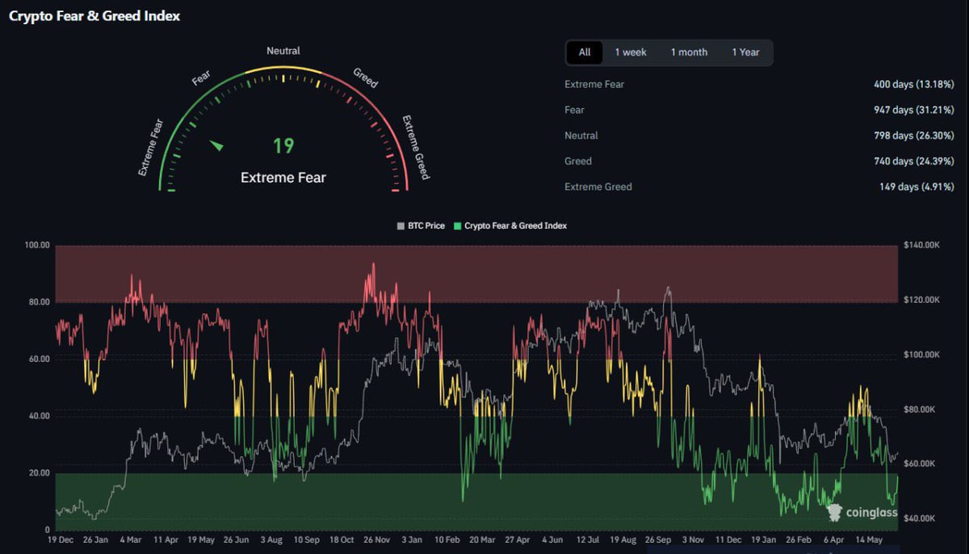The width and height of the screenshot is (969, 554).
Task: Click the 26 Nov date on the x-axis
Action: [x=377, y=539]
